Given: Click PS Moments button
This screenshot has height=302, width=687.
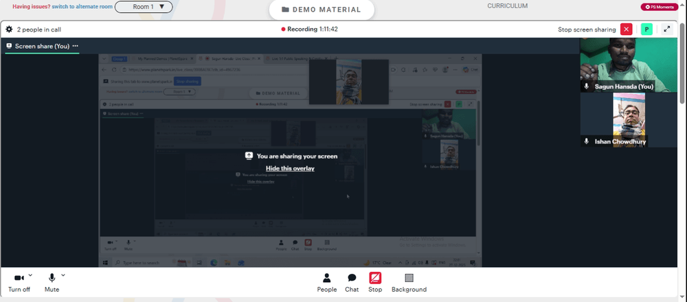Looking at the screenshot, I should pos(660,7).
